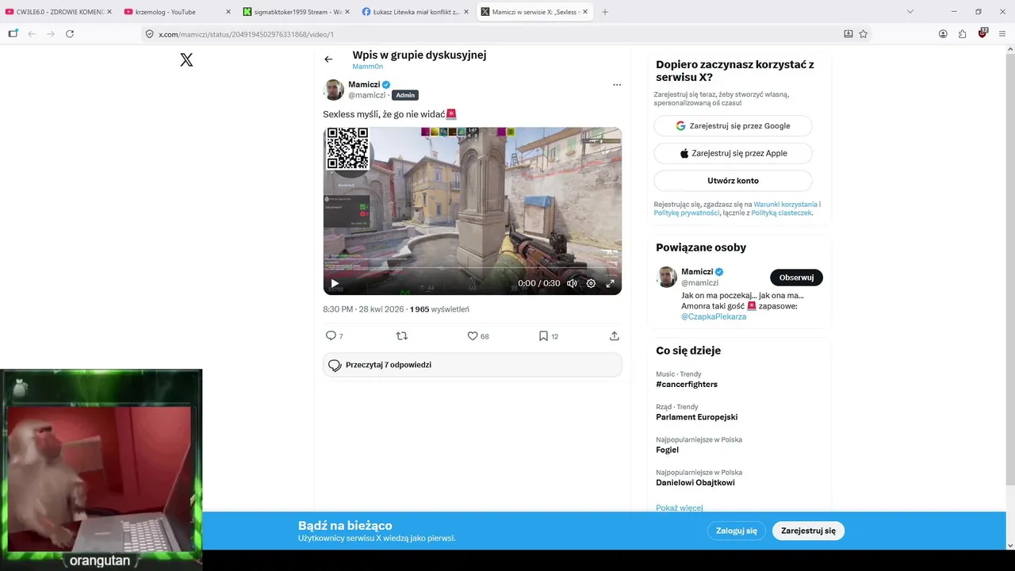The height and width of the screenshot is (571, 1015).
Task: Click the x.com address bar
Action: click(492, 34)
